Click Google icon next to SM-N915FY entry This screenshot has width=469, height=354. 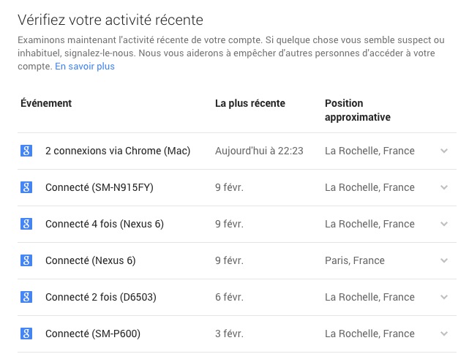(26, 187)
